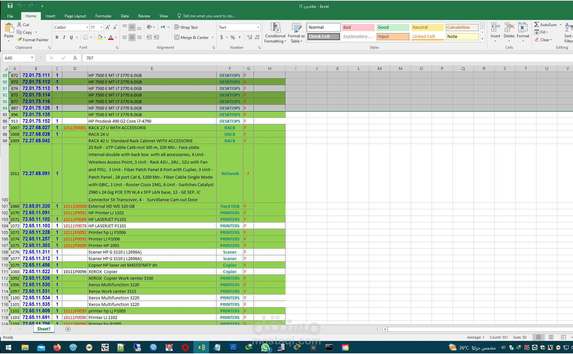Open the Calibri font name dropdown
573x354 pixels.
(x=87, y=27)
